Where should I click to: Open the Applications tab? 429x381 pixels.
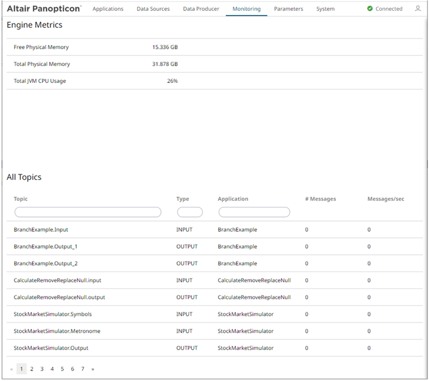click(108, 9)
